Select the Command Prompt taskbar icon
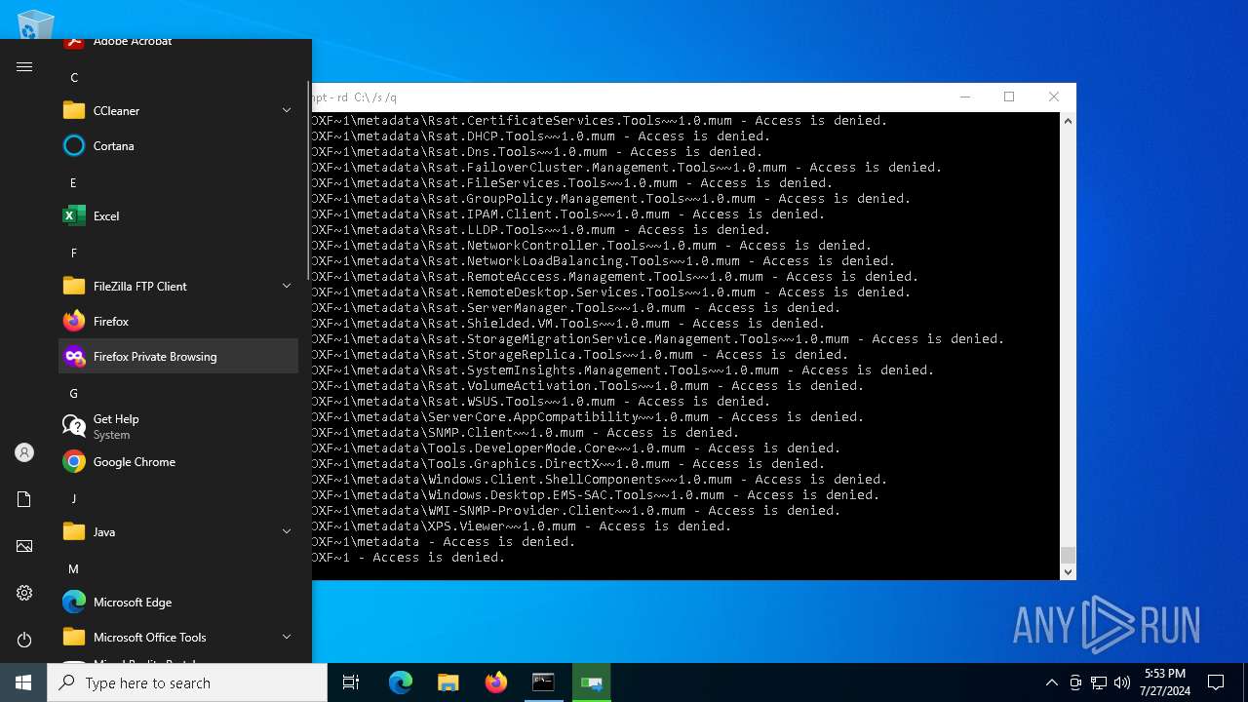 pos(543,682)
